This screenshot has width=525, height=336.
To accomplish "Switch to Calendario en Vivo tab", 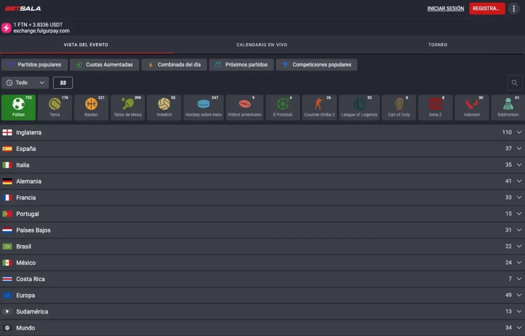I will [261, 45].
